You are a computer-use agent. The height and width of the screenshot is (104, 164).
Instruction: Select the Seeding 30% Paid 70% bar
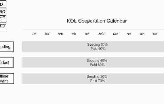(93, 79)
